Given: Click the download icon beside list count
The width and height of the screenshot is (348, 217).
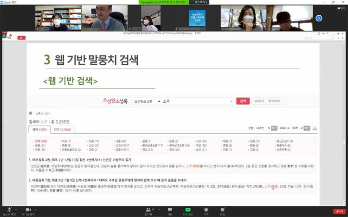Looking at the screenshot, I should pos(315,128).
